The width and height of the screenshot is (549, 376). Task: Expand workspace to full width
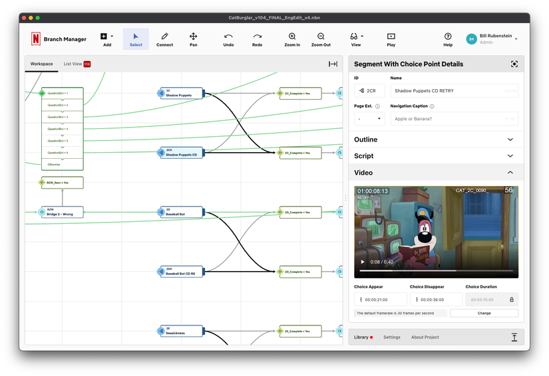pos(333,64)
